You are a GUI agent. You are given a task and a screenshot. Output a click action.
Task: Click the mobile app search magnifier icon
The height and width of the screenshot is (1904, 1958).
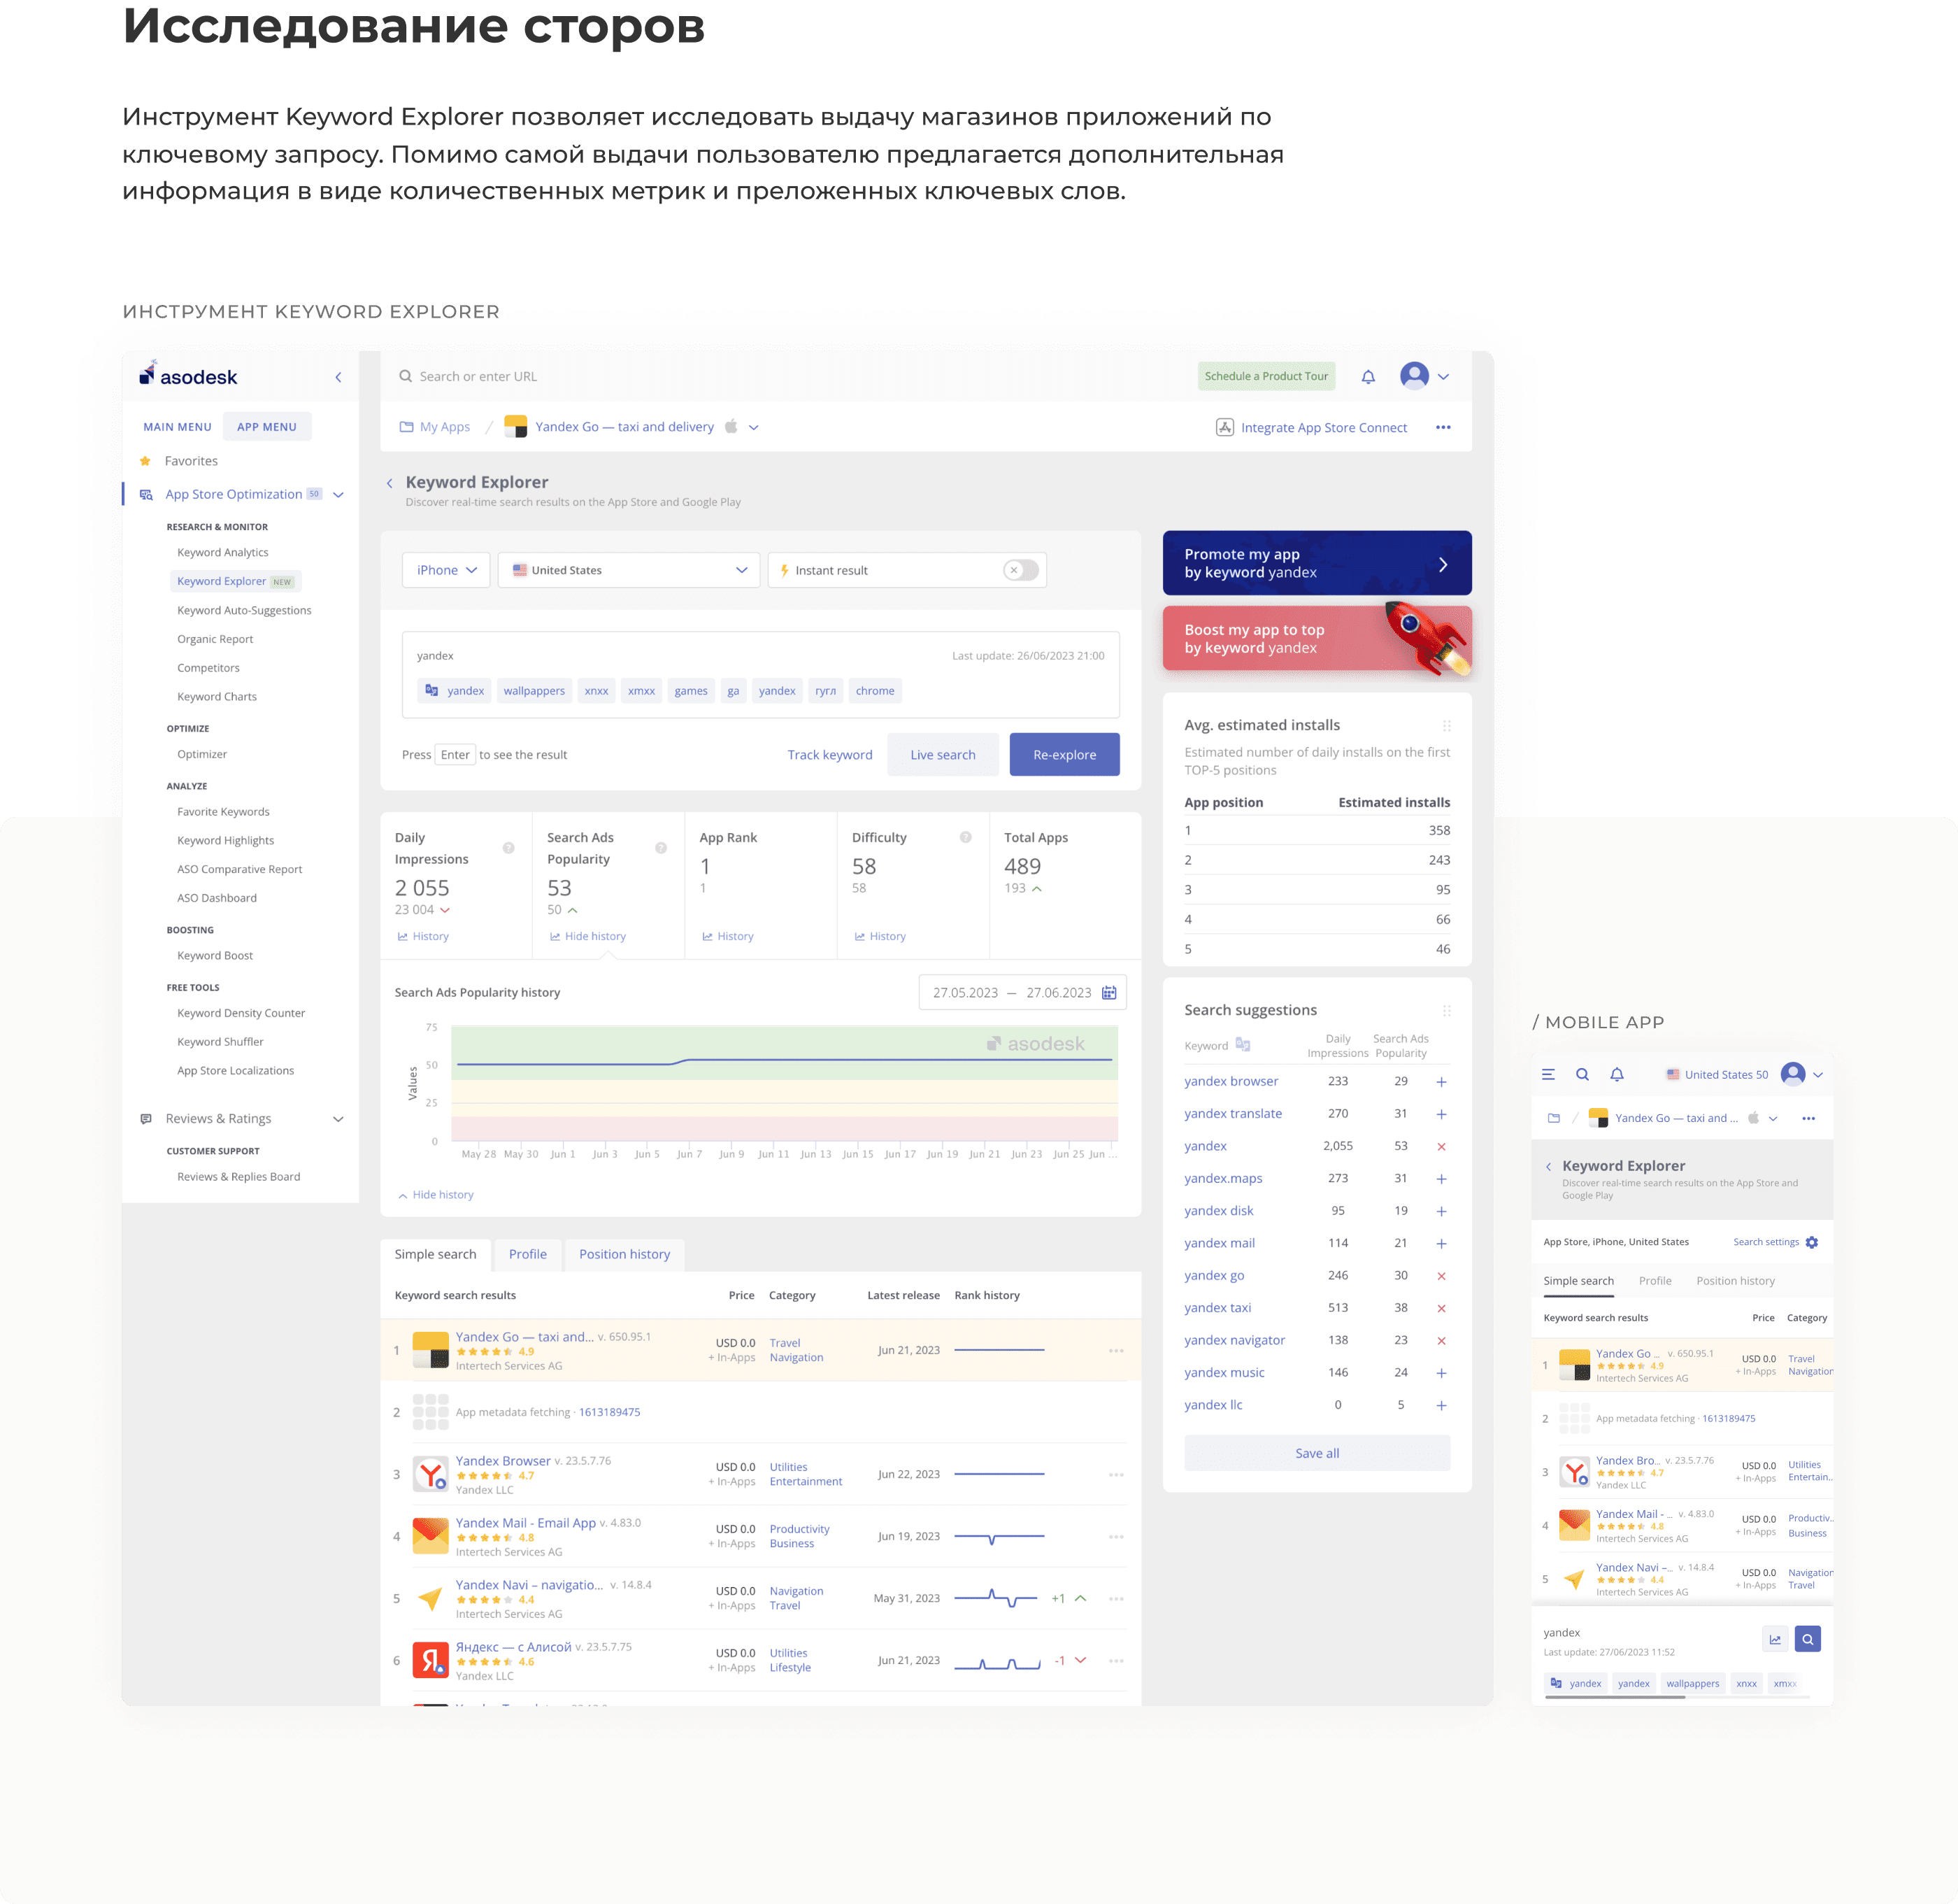tap(1582, 1074)
